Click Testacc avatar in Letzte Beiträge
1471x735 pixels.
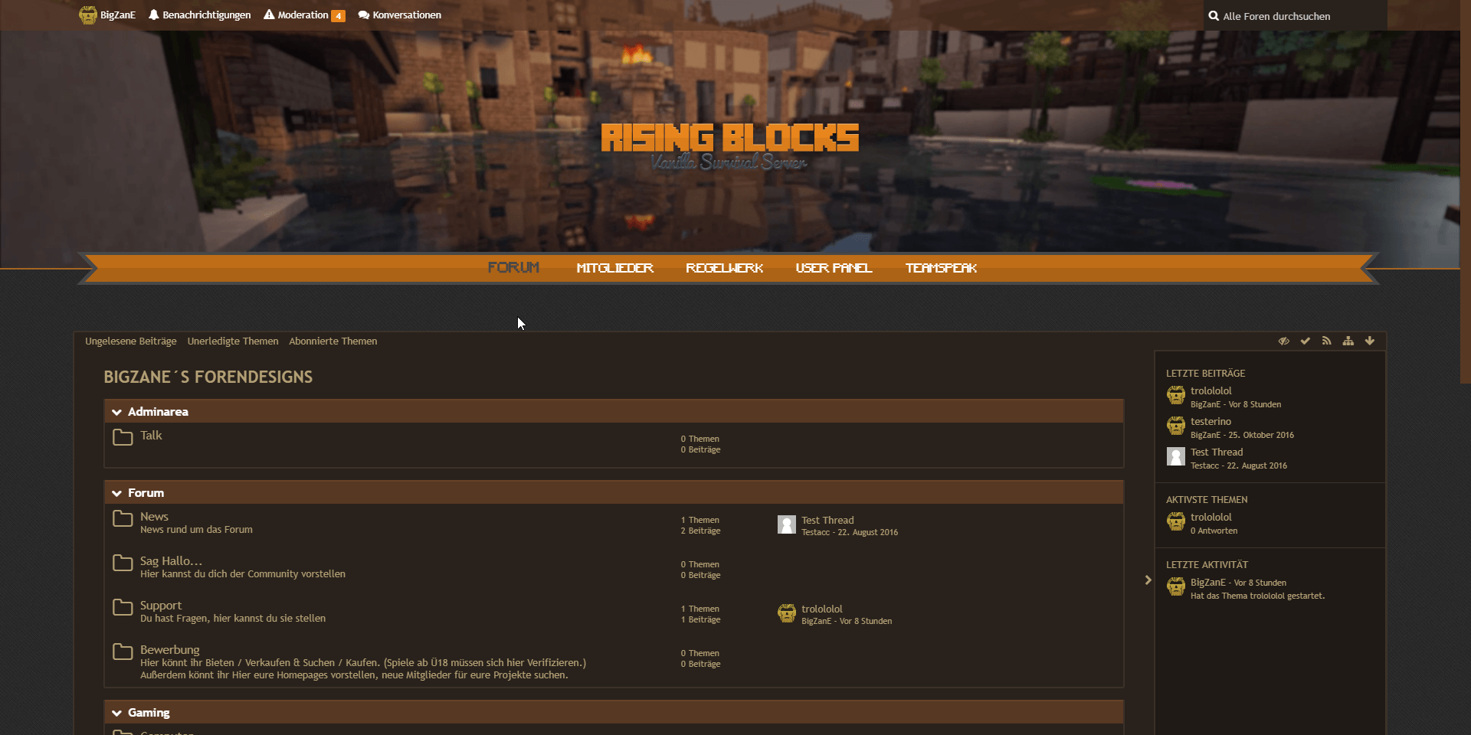(1176, 456)
